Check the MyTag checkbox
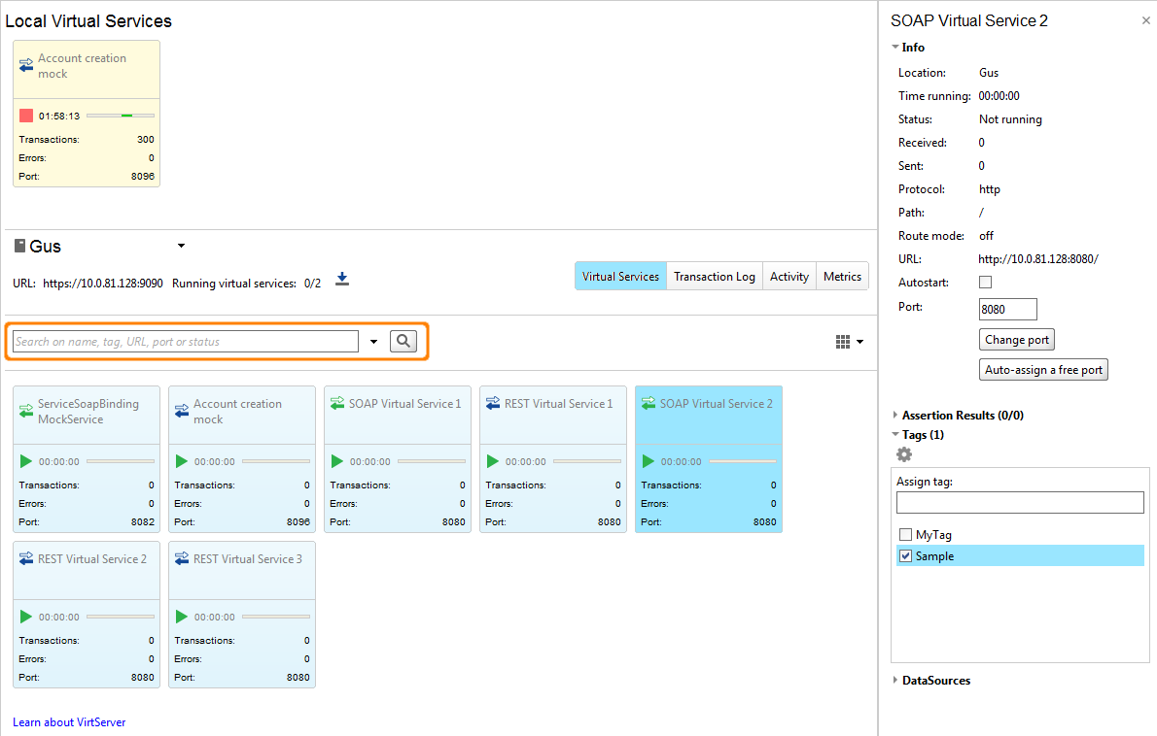This screenshot has height=736, width=1157. coord(905,534)
